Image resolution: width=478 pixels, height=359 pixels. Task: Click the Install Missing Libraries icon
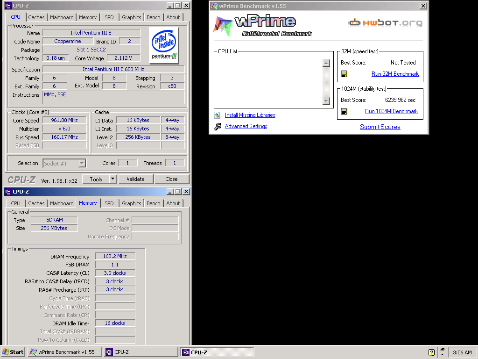(x=218, y=115)
